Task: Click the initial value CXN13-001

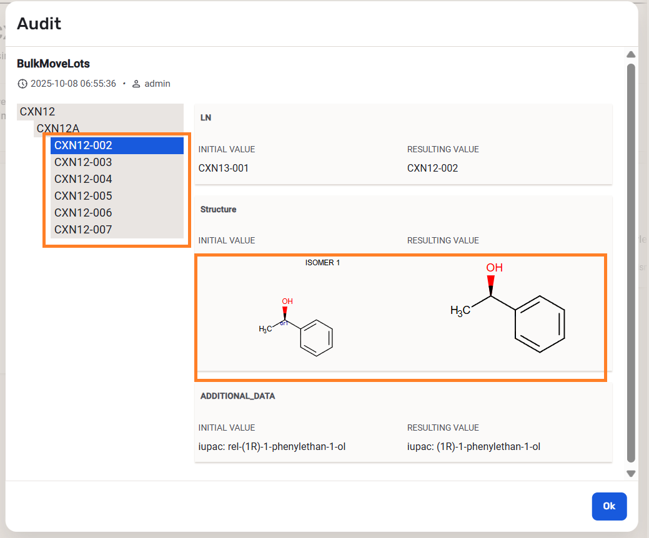Action: 224,168
